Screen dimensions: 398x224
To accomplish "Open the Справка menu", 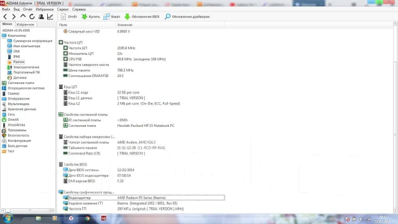I will pos(79,9).
